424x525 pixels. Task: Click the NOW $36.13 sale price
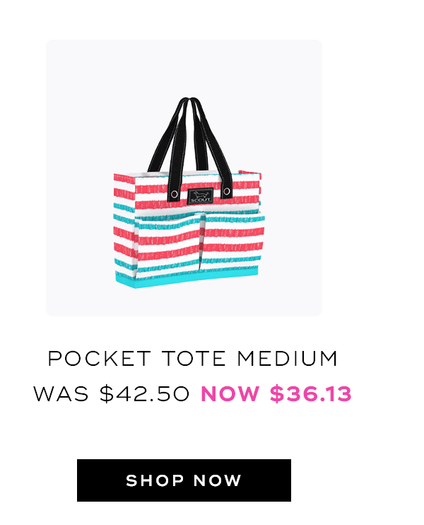point(276,393)
